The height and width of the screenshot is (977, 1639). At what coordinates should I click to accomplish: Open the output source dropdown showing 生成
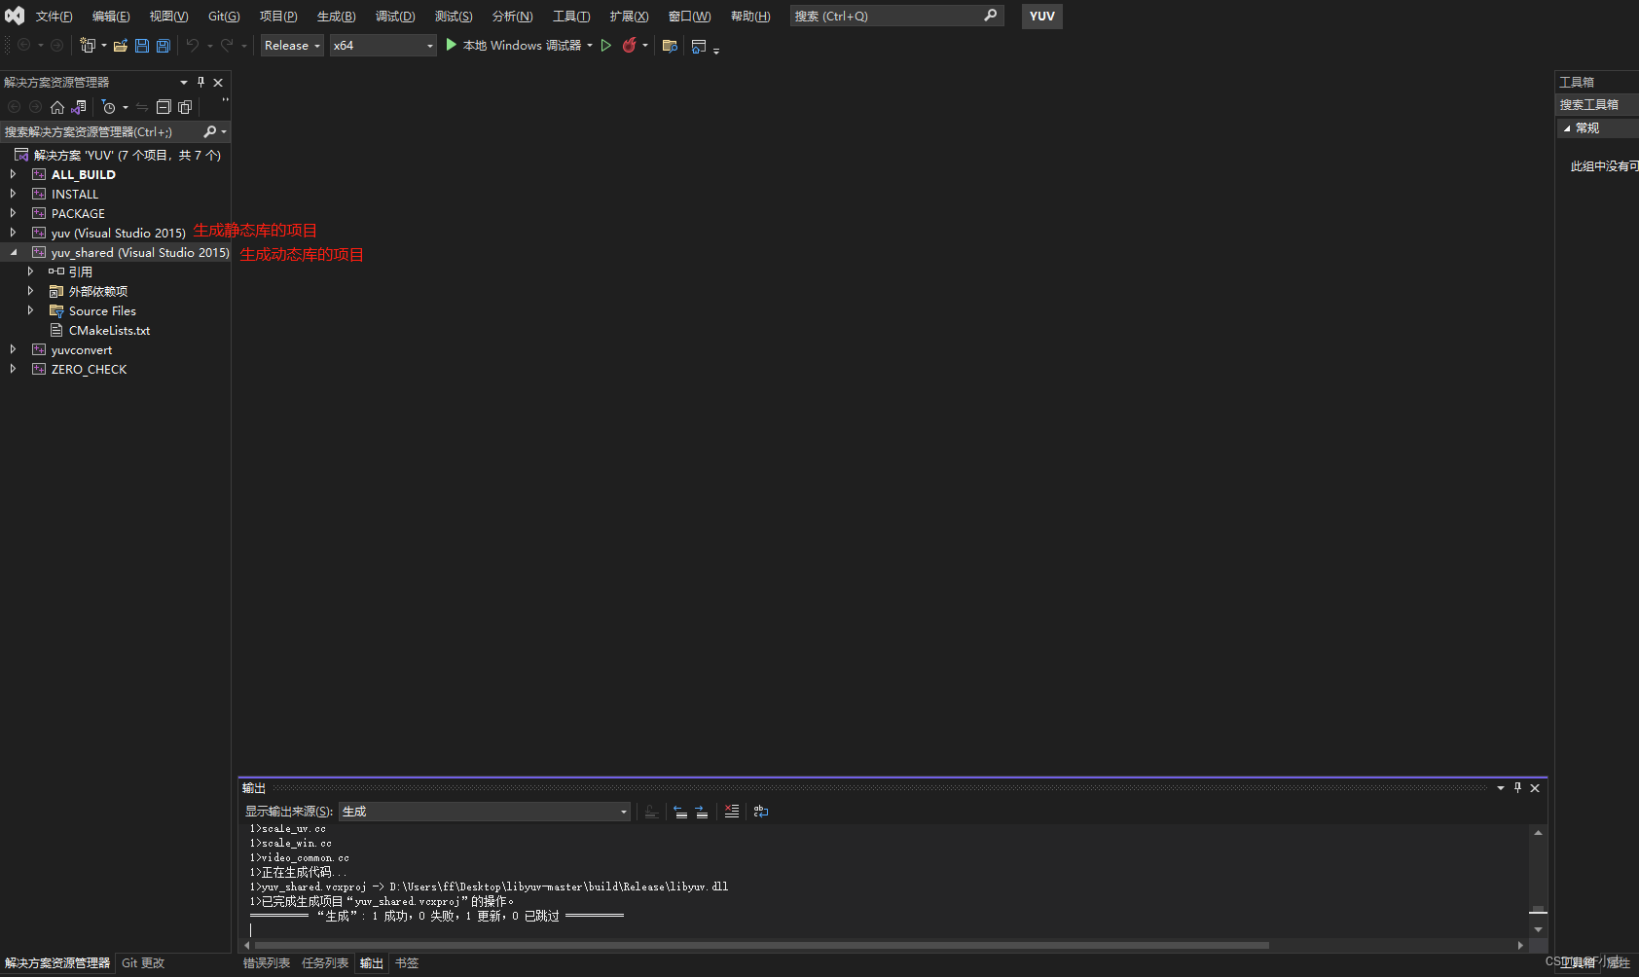(x=485, y=812)
